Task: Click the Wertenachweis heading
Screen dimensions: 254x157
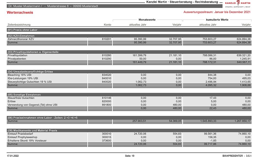Action: pyautogui.click(x=20, y=12)
